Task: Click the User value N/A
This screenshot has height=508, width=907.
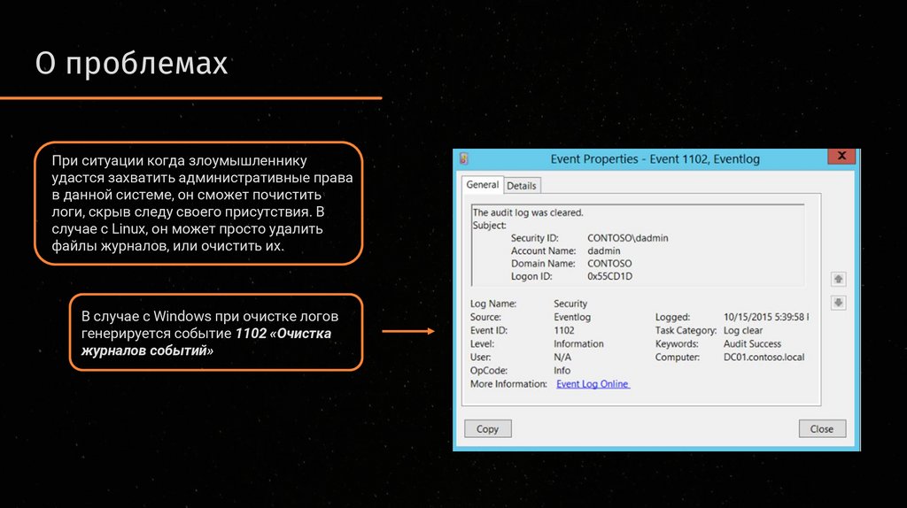Action: (x=562, y=358)
